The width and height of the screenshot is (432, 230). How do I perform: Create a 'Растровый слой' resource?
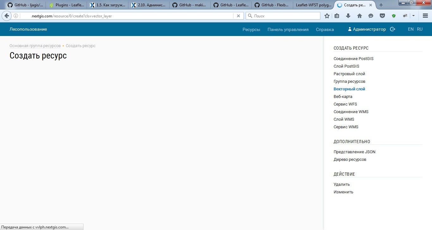coord(349,74)
